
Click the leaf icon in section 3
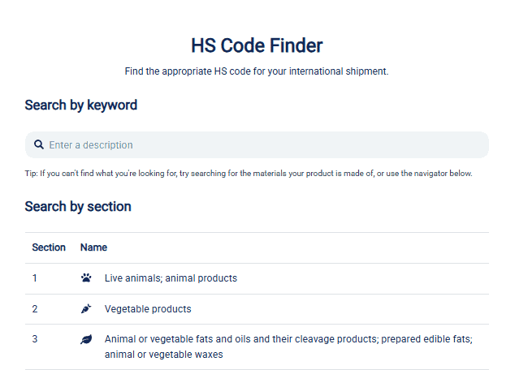[86, 339]
